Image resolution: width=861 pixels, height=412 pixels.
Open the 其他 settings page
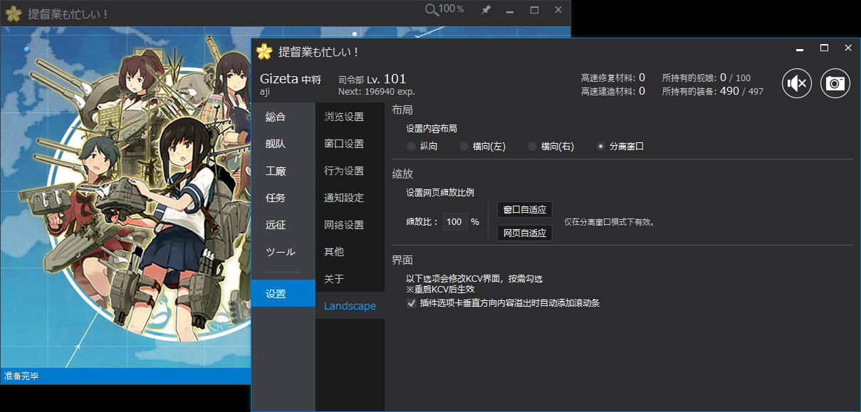tap(350, 252)
